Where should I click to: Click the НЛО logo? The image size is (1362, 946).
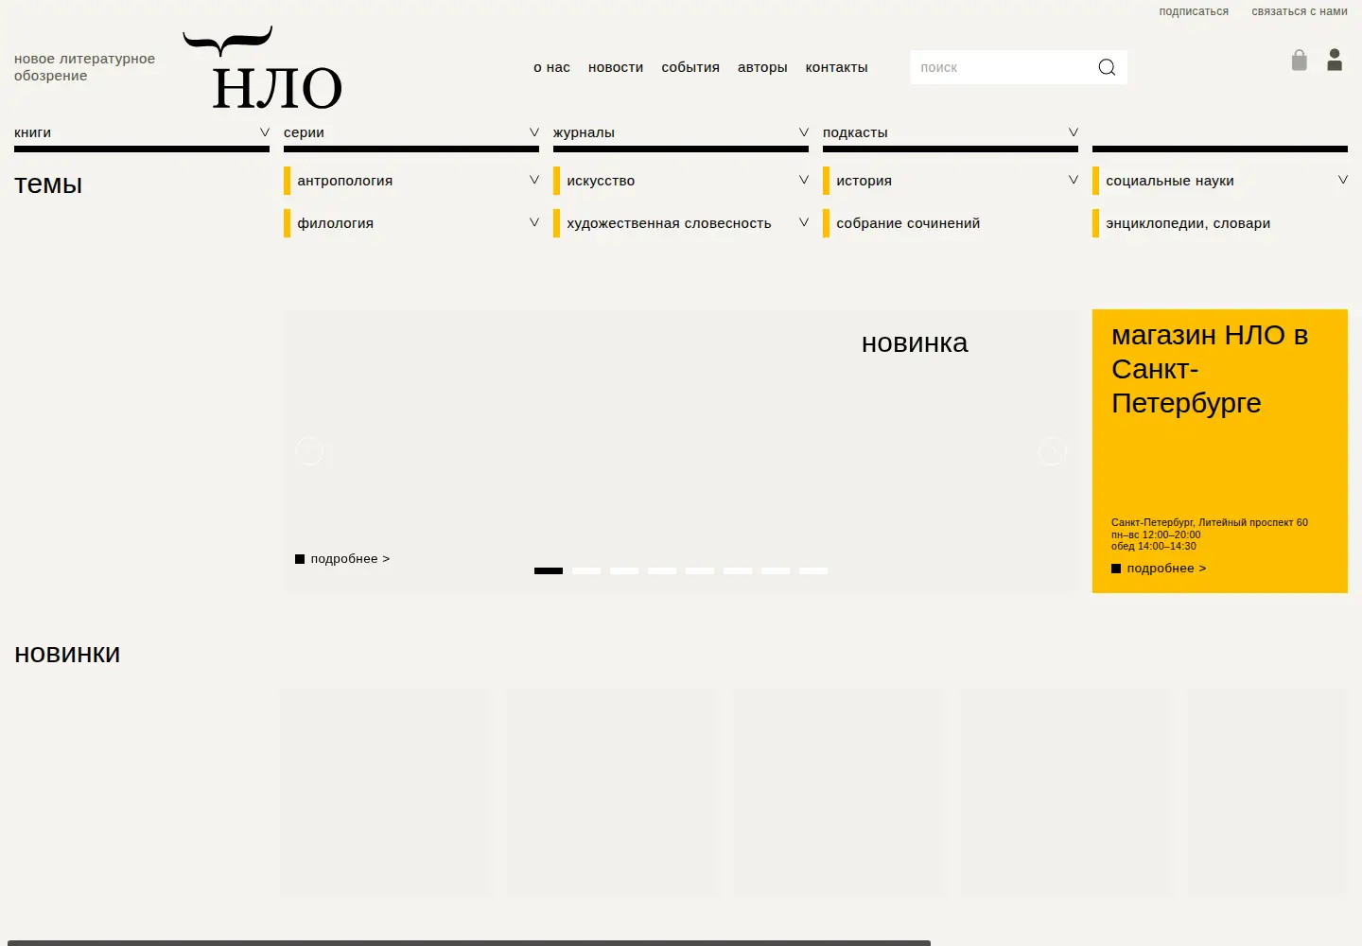click(262, 68)
